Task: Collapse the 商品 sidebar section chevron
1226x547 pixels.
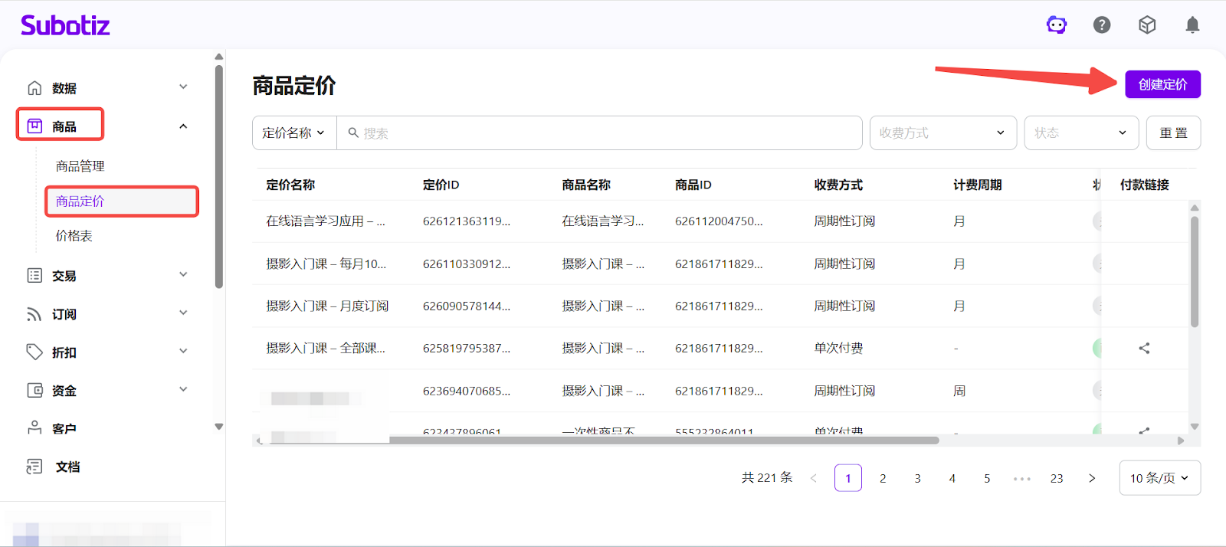Action: (x=183, y=126)
